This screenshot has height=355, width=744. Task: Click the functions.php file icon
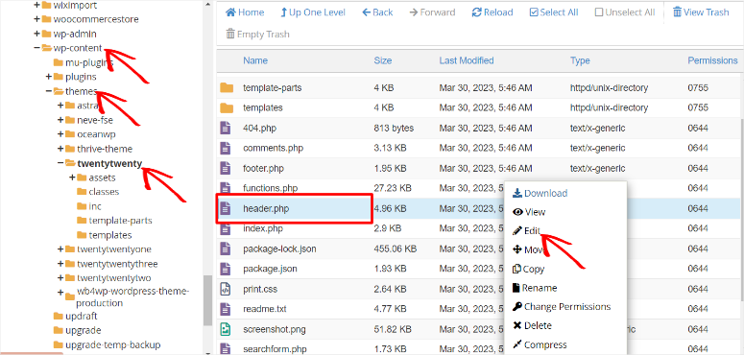click(x=226, y=188)
